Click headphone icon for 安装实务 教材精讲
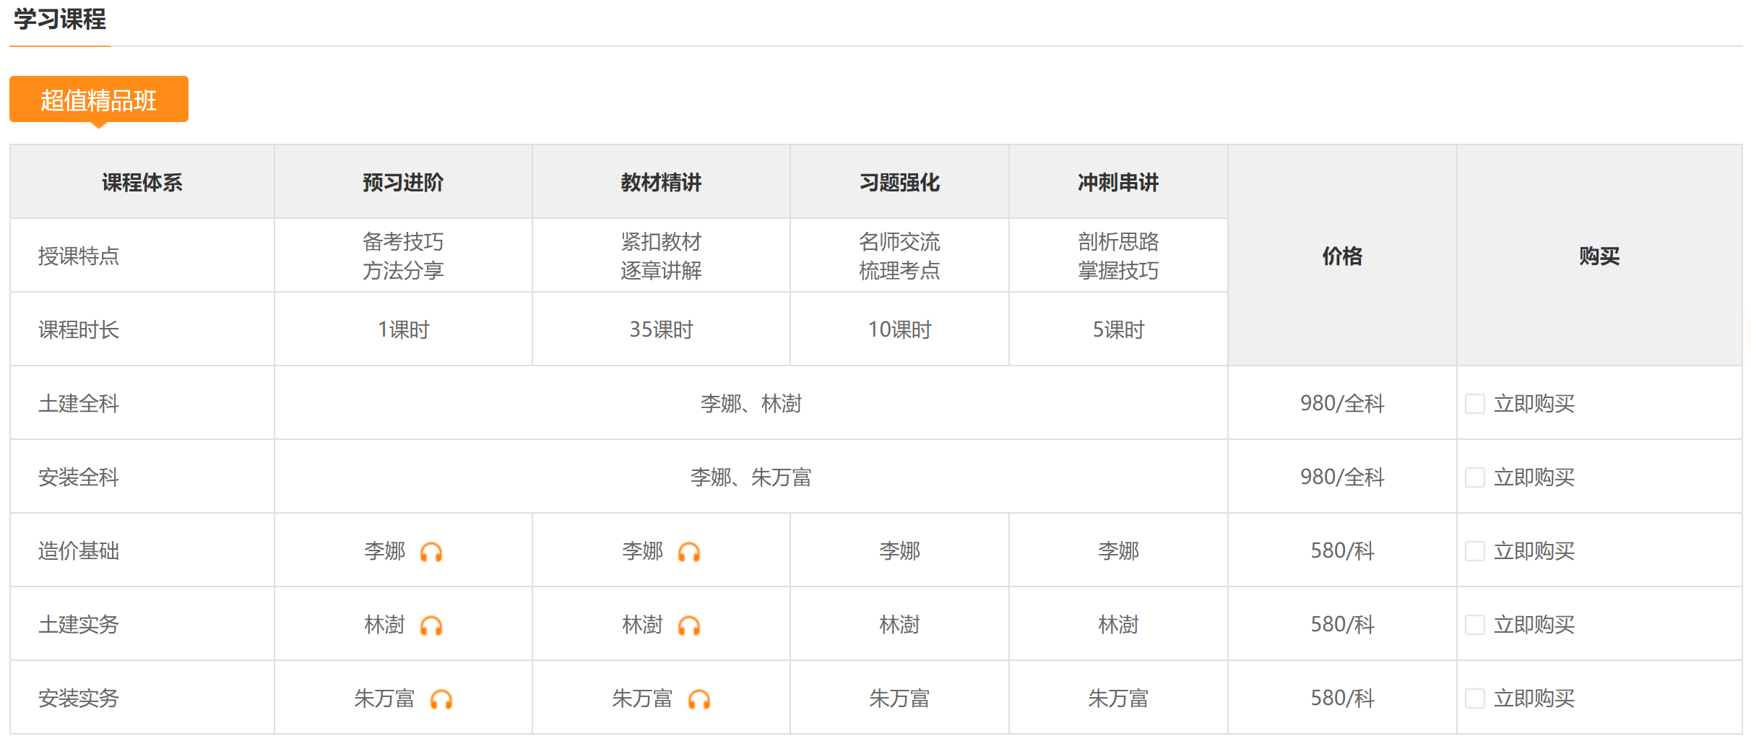 point(699,700)
